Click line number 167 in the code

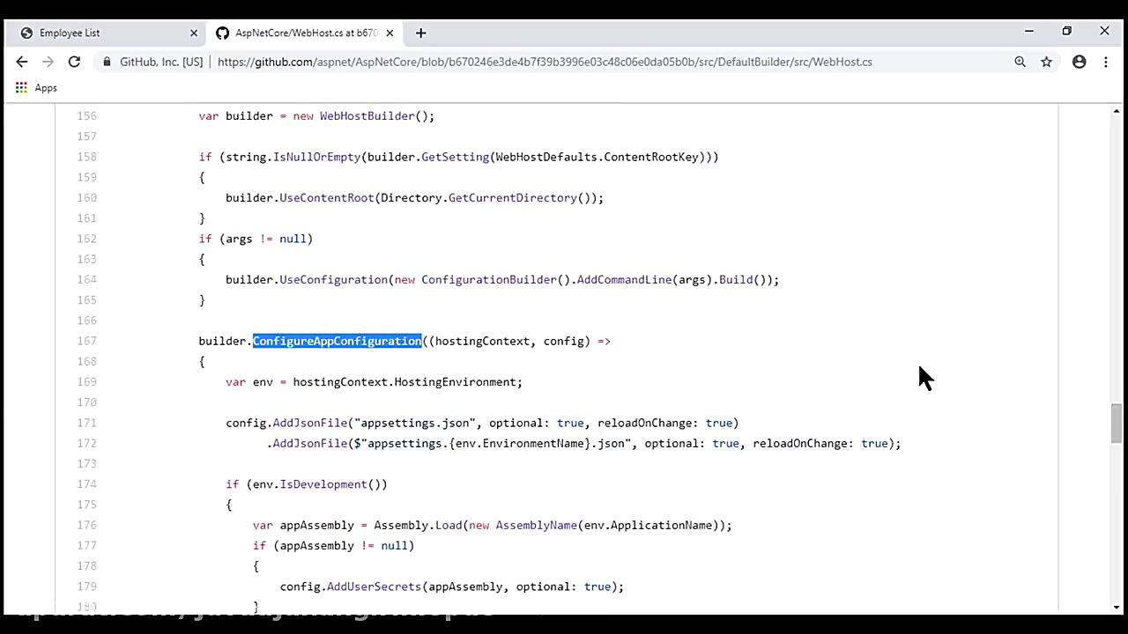[x=86, y=341]
